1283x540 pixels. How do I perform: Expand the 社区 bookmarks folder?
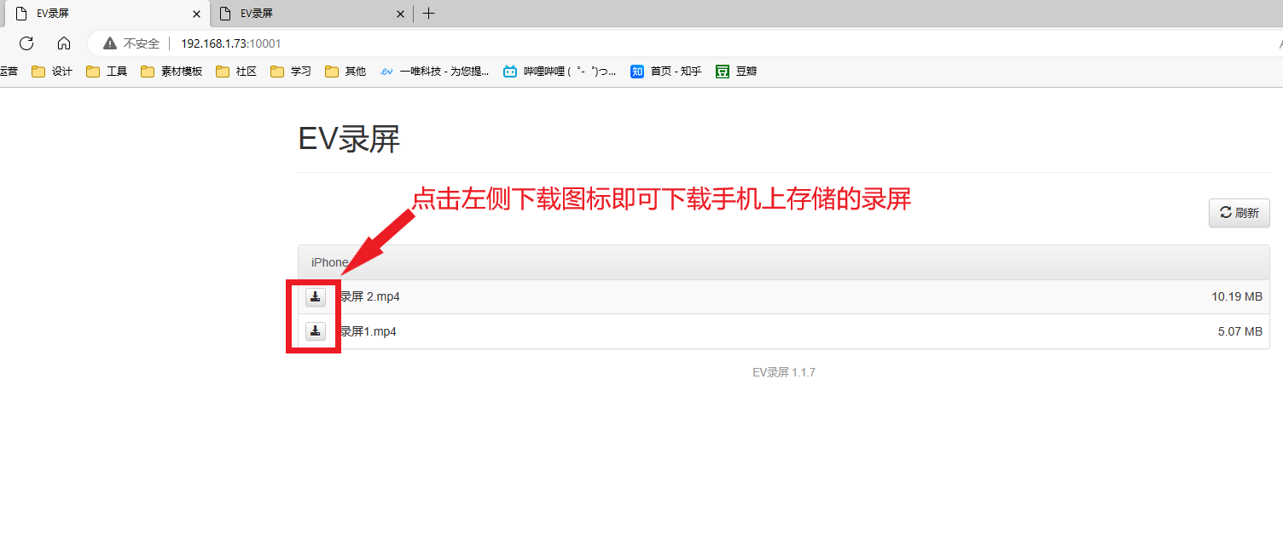coord(235,72)
